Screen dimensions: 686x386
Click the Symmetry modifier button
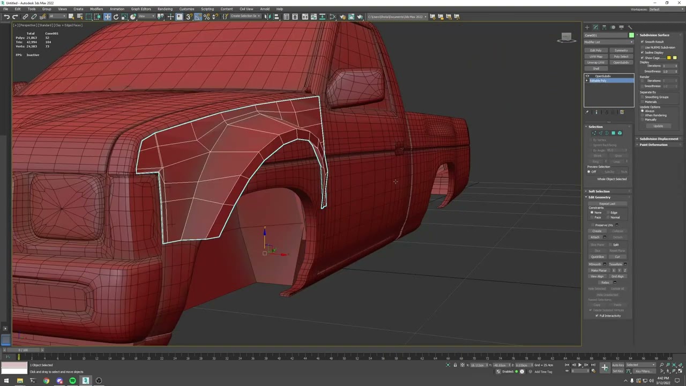pos(621,50)
